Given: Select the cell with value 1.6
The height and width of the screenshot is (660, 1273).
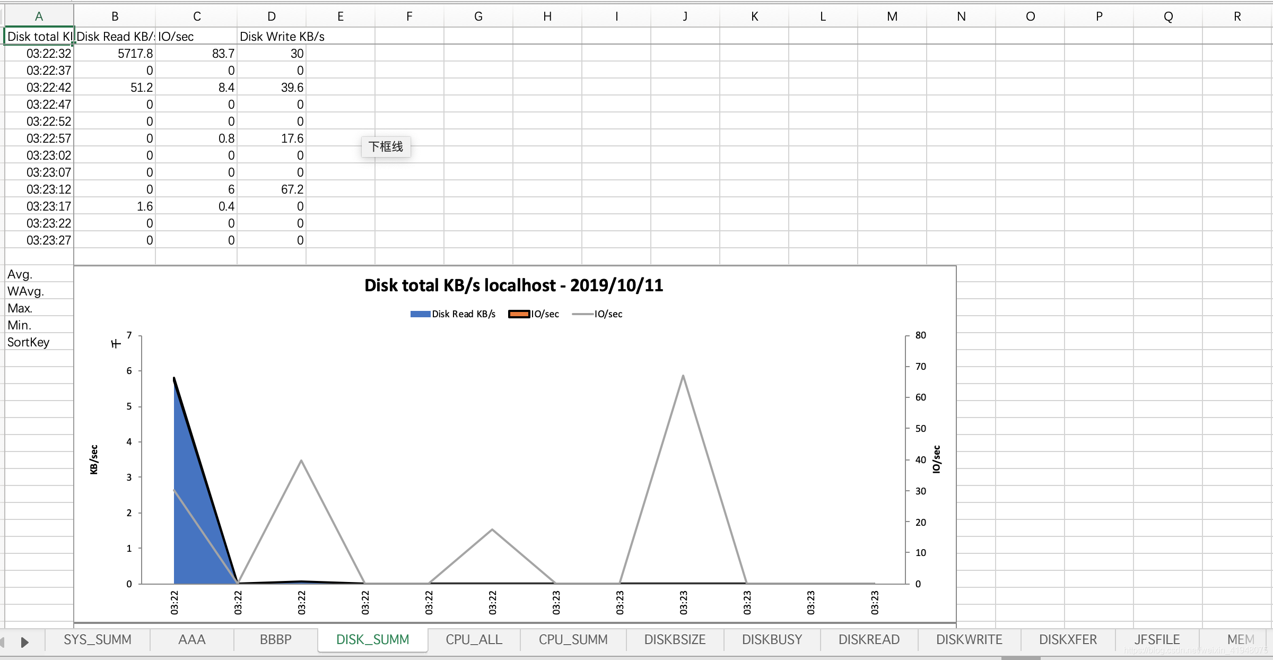Looking at the screenshot, I should [x=115, y=206].
